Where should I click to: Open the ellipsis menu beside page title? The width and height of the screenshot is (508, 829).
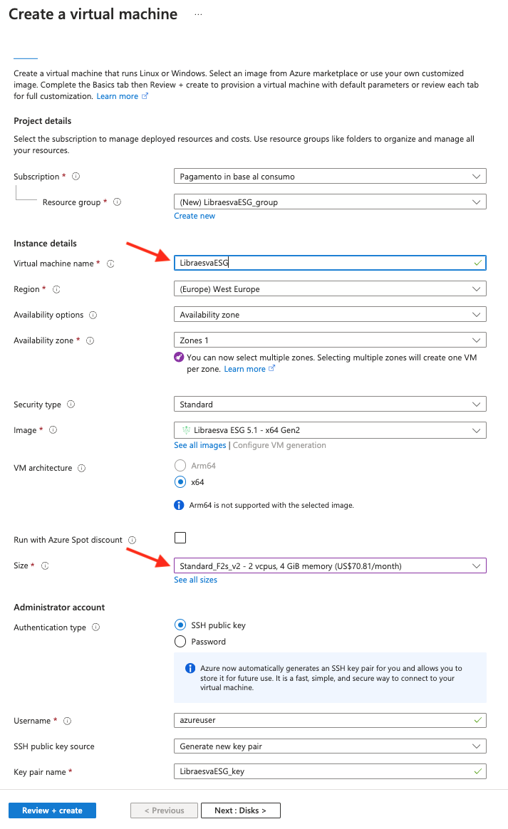click(x=198, y=14)
